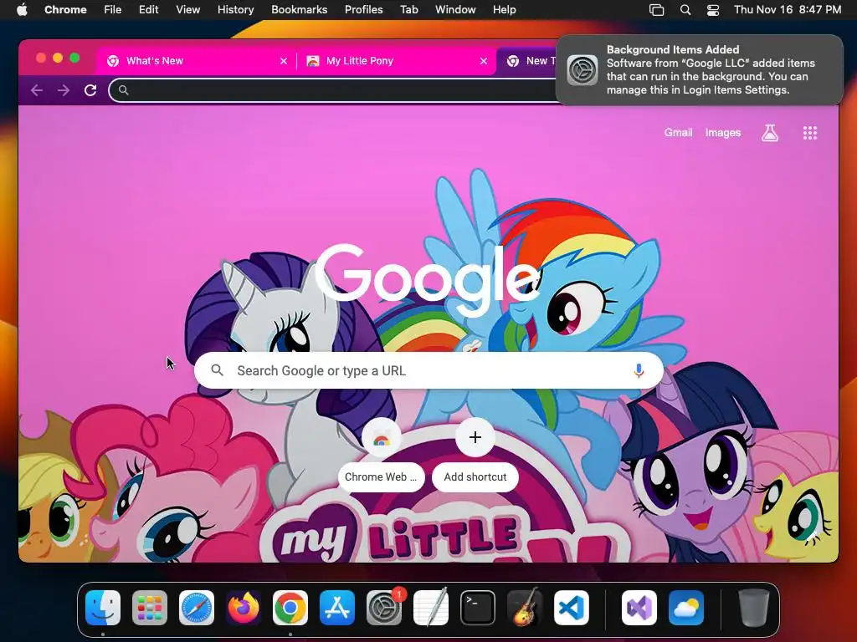Open System Settings from the Dock
The height and width of the screenshot is (642, 857).
(384, 608)
